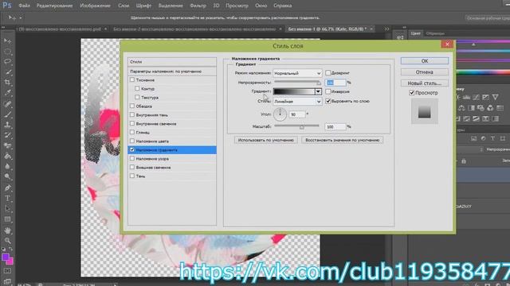Uncheck Наложение градиента style checkbox
Screen dimensions: 510x286
[x=132, y=149]
